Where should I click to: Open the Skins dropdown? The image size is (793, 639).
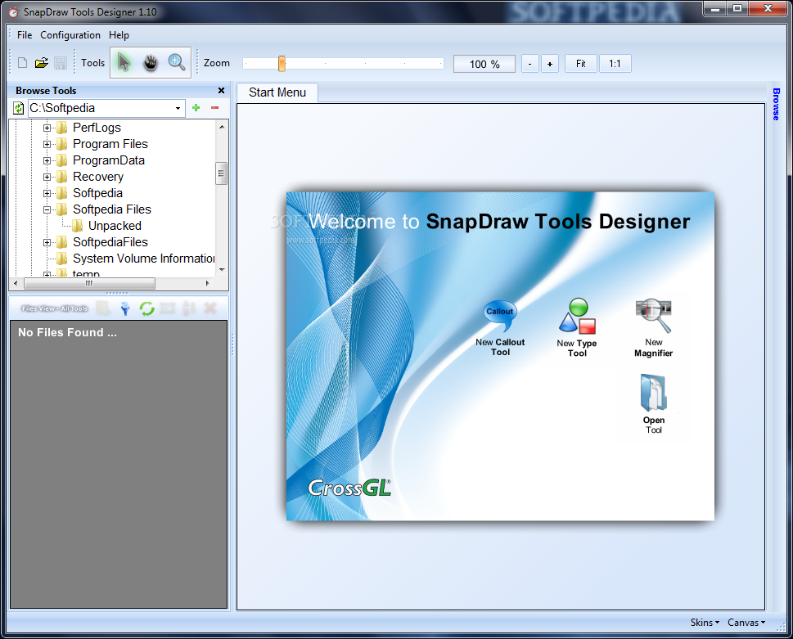pyautogui.click(x=705, y=623)
